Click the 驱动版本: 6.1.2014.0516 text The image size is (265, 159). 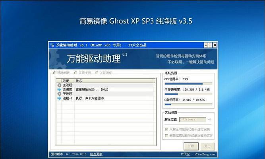[68, 154]
